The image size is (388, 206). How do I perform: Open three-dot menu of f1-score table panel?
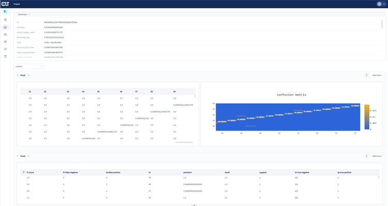coord(367,156)
